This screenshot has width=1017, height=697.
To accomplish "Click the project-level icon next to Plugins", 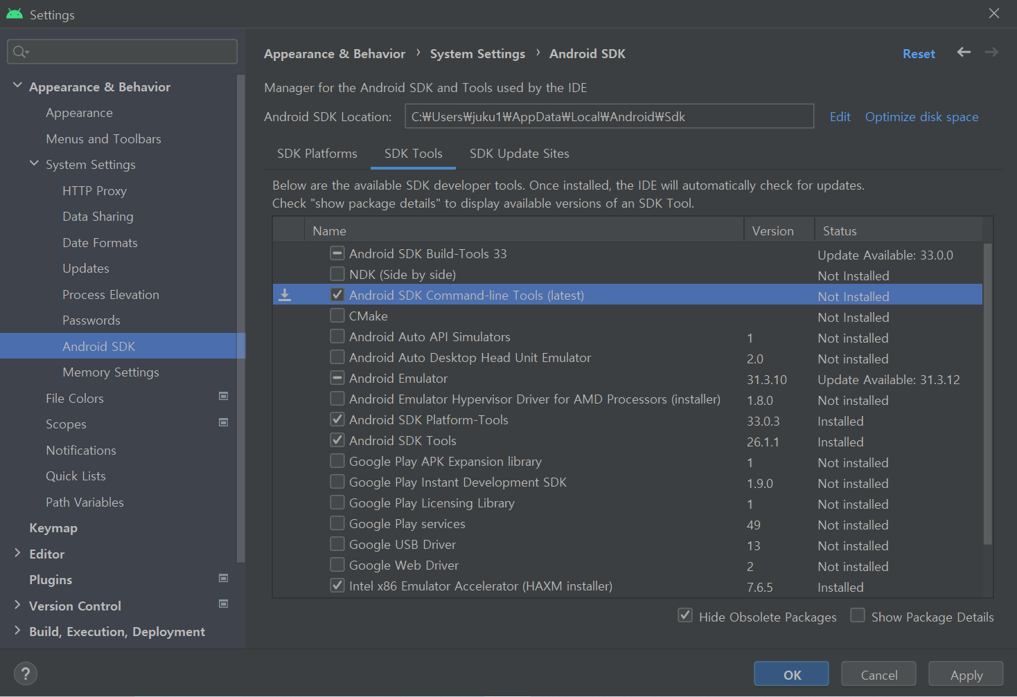I will 223,579.
